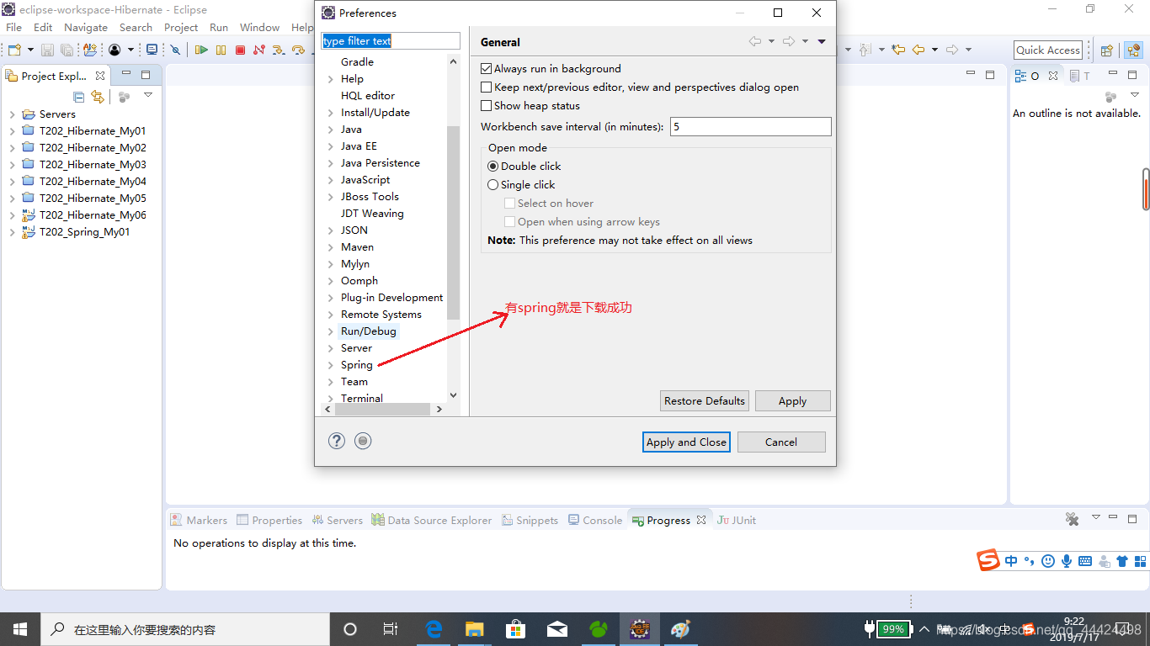Image resolution: width=1150 pixels, height=646 pixels.
Task: Click the Open when using arrow keys checkbox
Action: 509,222
